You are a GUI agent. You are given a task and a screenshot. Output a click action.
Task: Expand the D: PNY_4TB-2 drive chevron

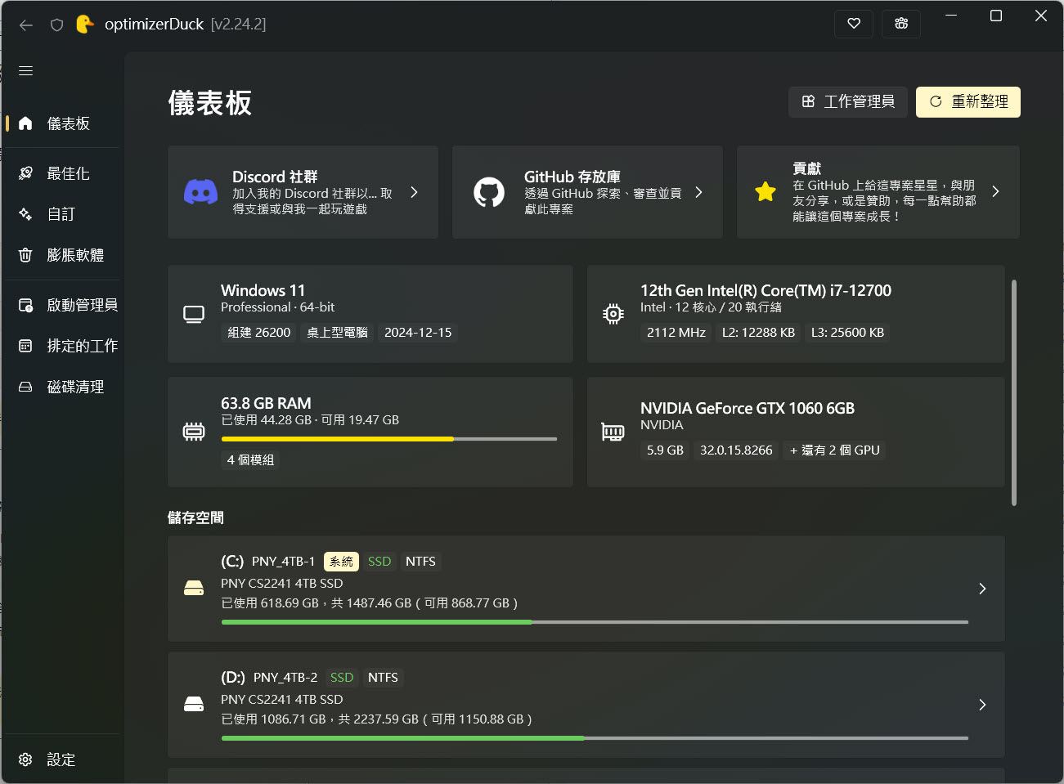click(982, 705)
